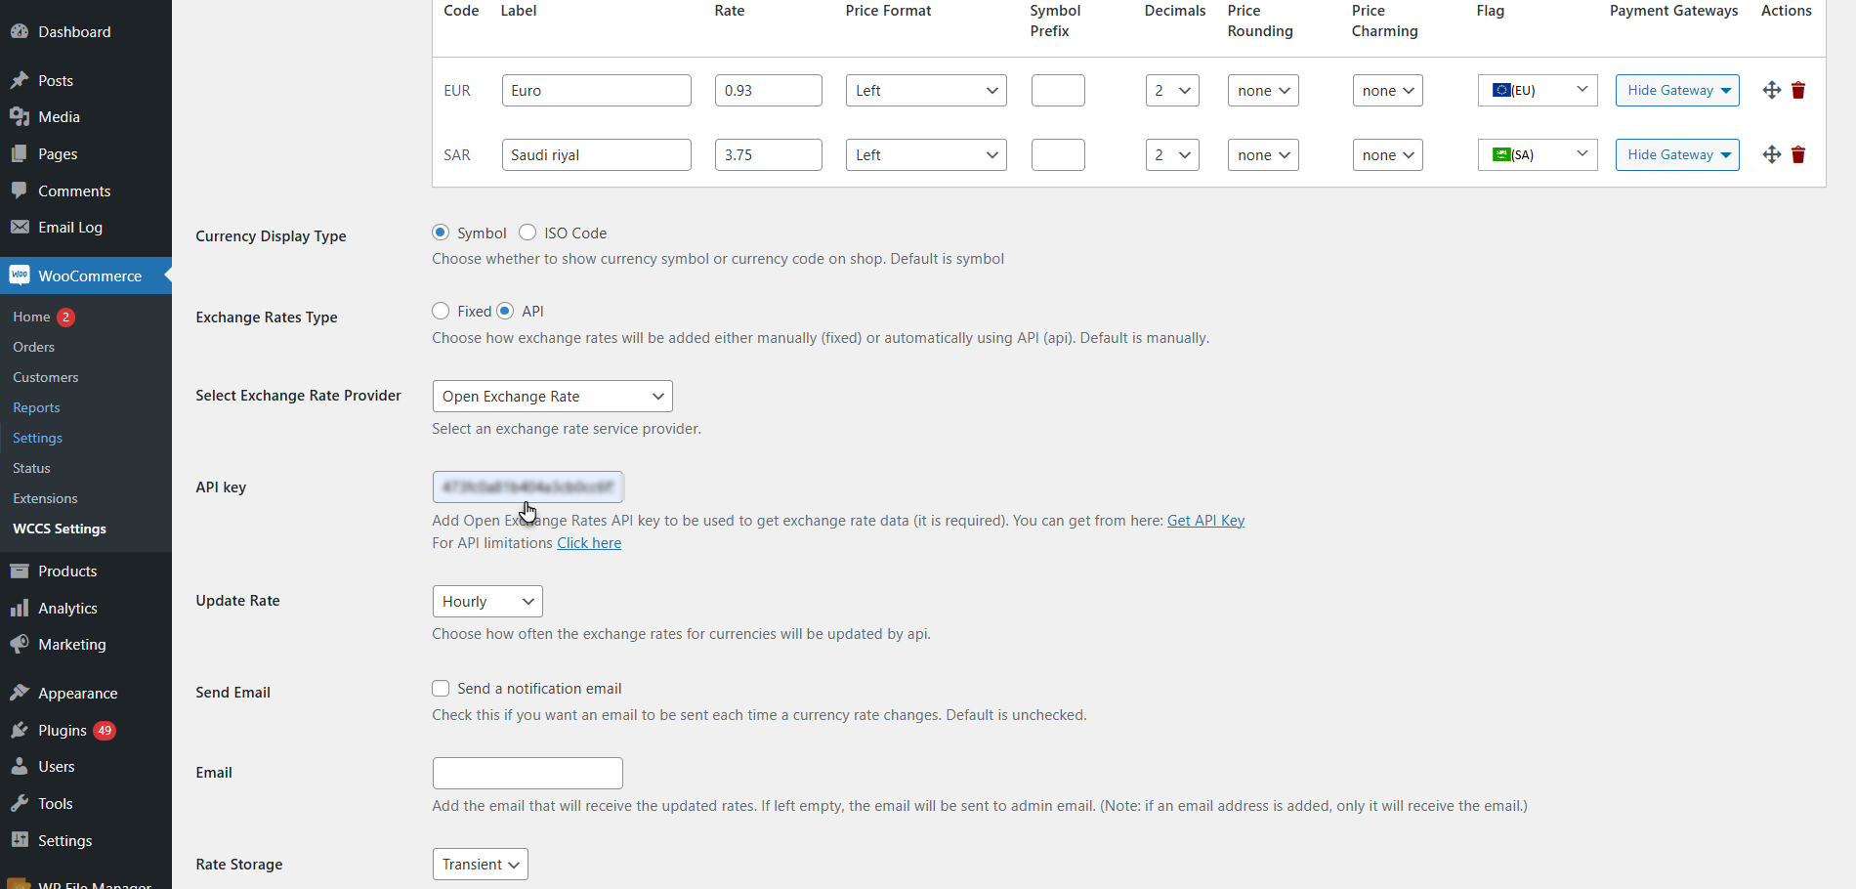1856x889 pixels.
Task: Follow the Get API Key link
Action: (1205, 520)
